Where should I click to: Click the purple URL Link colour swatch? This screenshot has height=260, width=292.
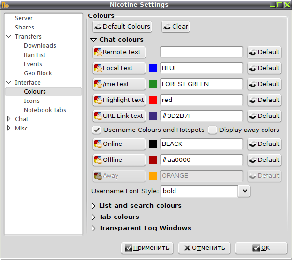[x=153, y=116]
